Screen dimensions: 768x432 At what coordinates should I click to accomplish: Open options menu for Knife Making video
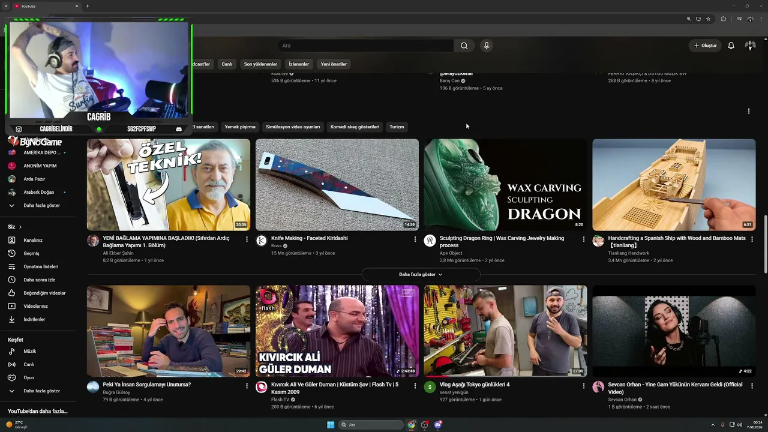tap(415, 239)
